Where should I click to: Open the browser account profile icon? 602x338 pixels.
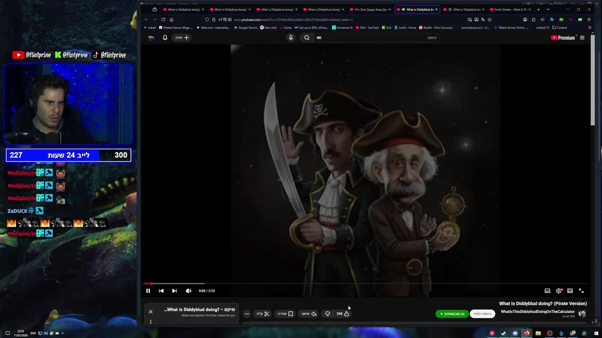click(525, 20)
